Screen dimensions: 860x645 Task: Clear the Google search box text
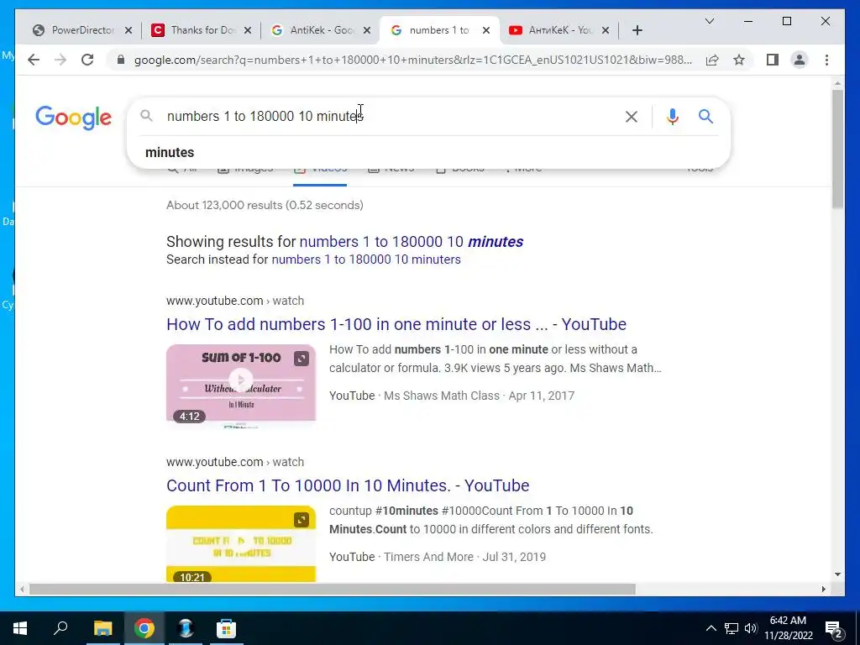pyautogui.click(x=632, y=116)
